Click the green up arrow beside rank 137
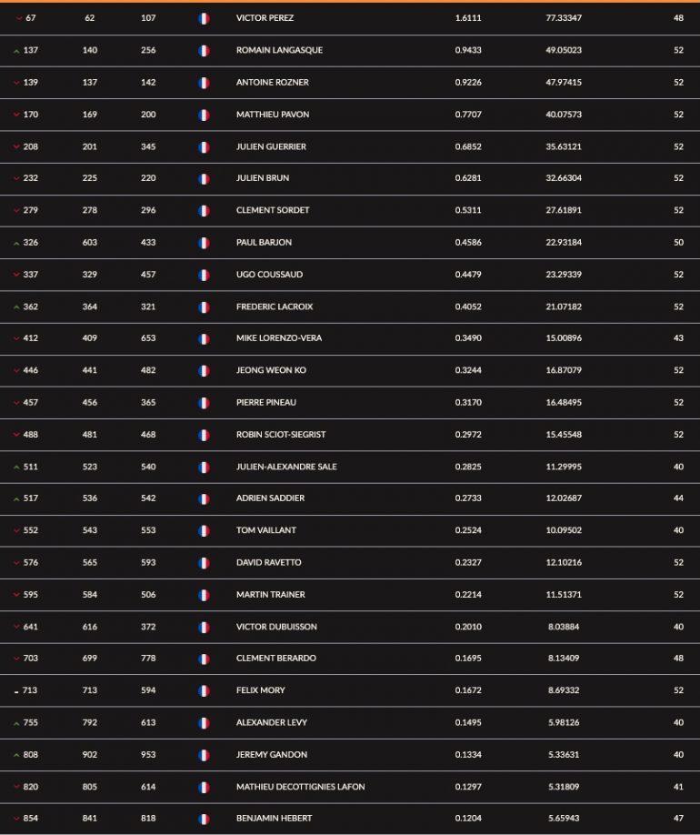 click(16, 51)
